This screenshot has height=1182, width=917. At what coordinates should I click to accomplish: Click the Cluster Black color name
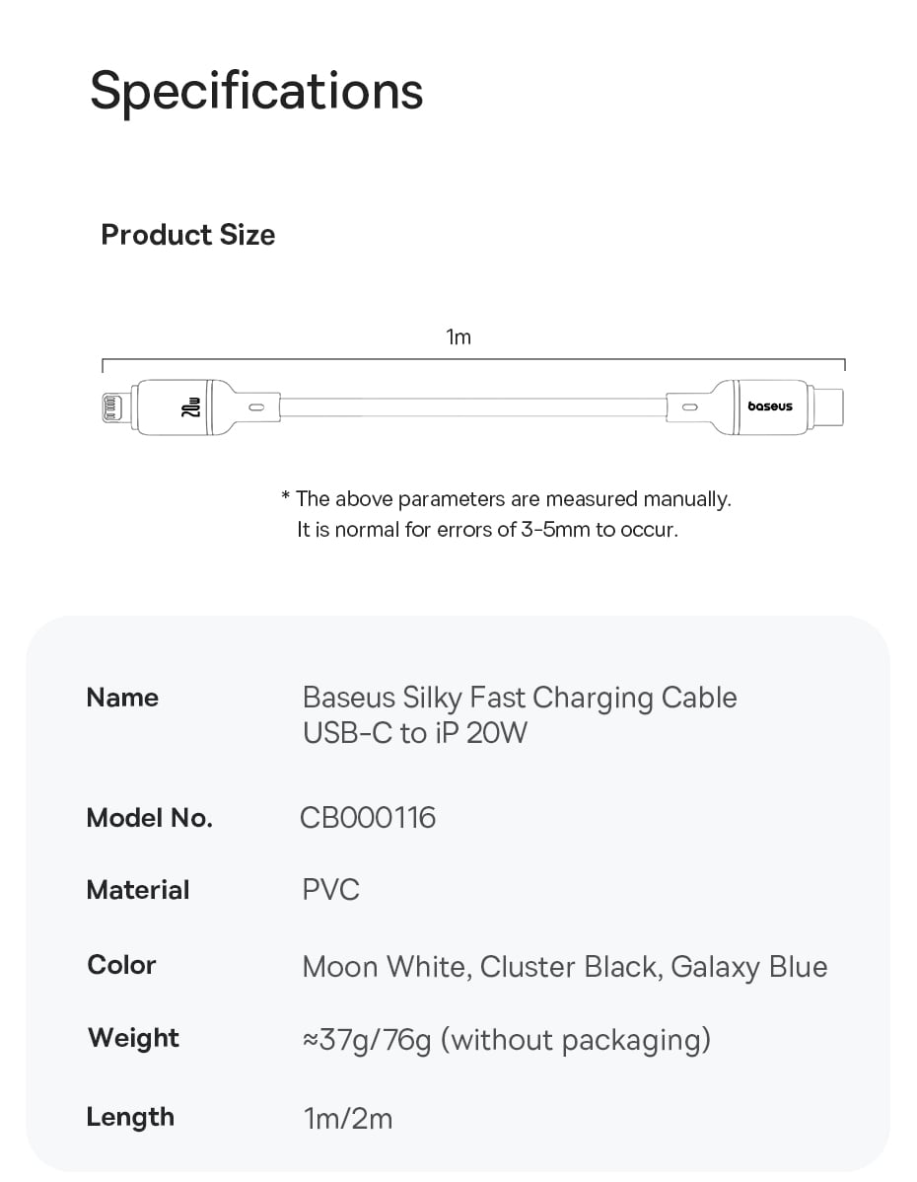click(568, 967)
